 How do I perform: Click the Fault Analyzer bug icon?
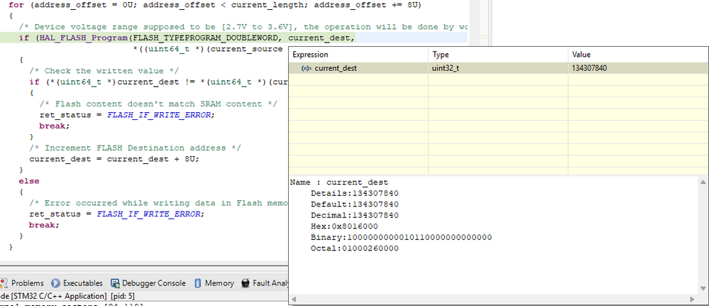246,283
